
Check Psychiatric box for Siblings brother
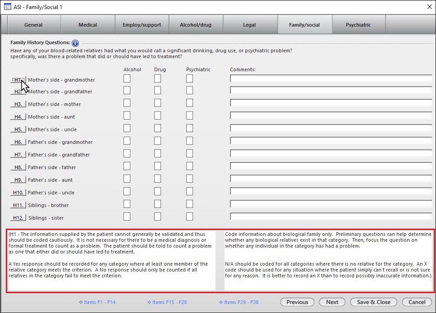tap(189, 204)
